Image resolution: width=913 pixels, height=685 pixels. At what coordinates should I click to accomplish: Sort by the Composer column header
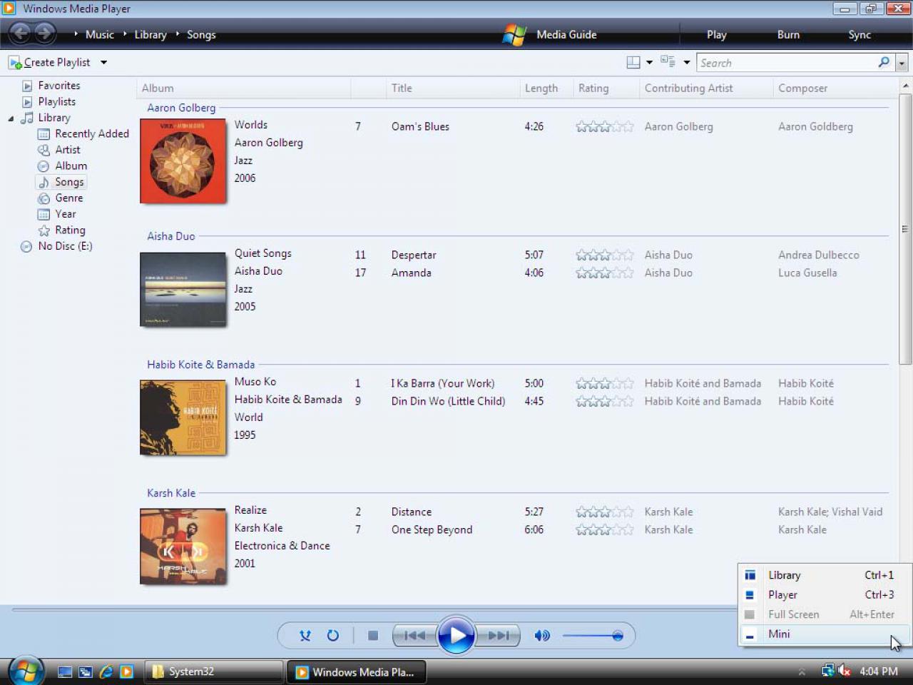(837, 88)
